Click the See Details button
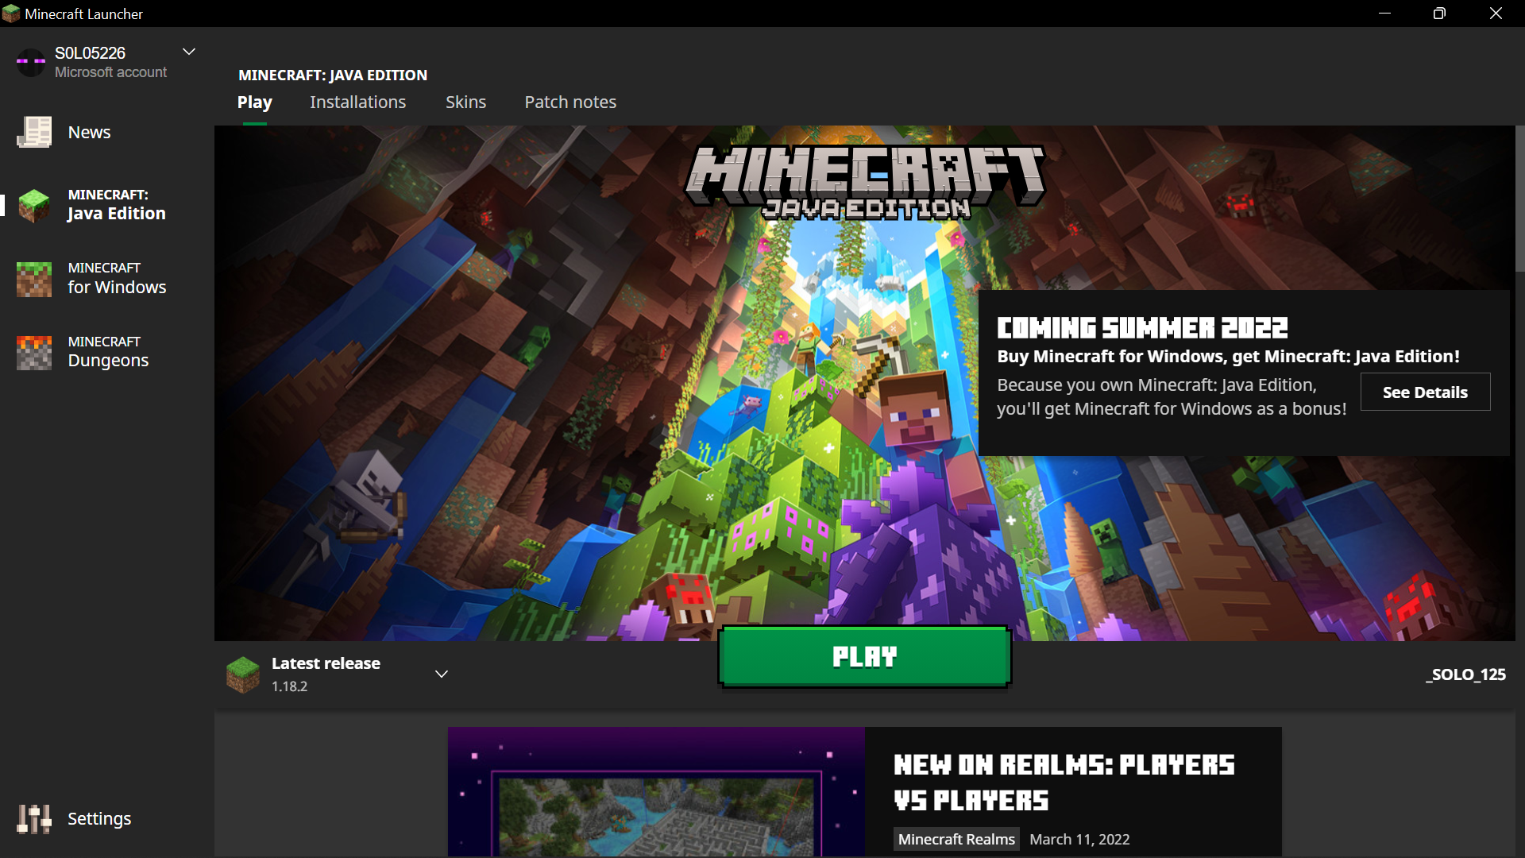The image size is (1525, 858). pos(1425,392)
